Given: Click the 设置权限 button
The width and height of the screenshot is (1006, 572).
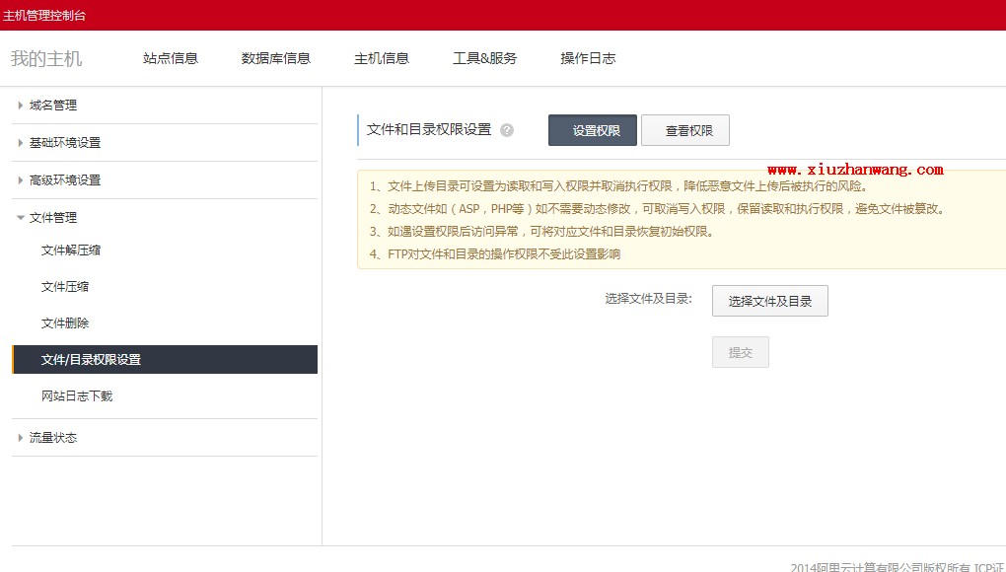Looking at the screenshot, I should click(593, 130).
